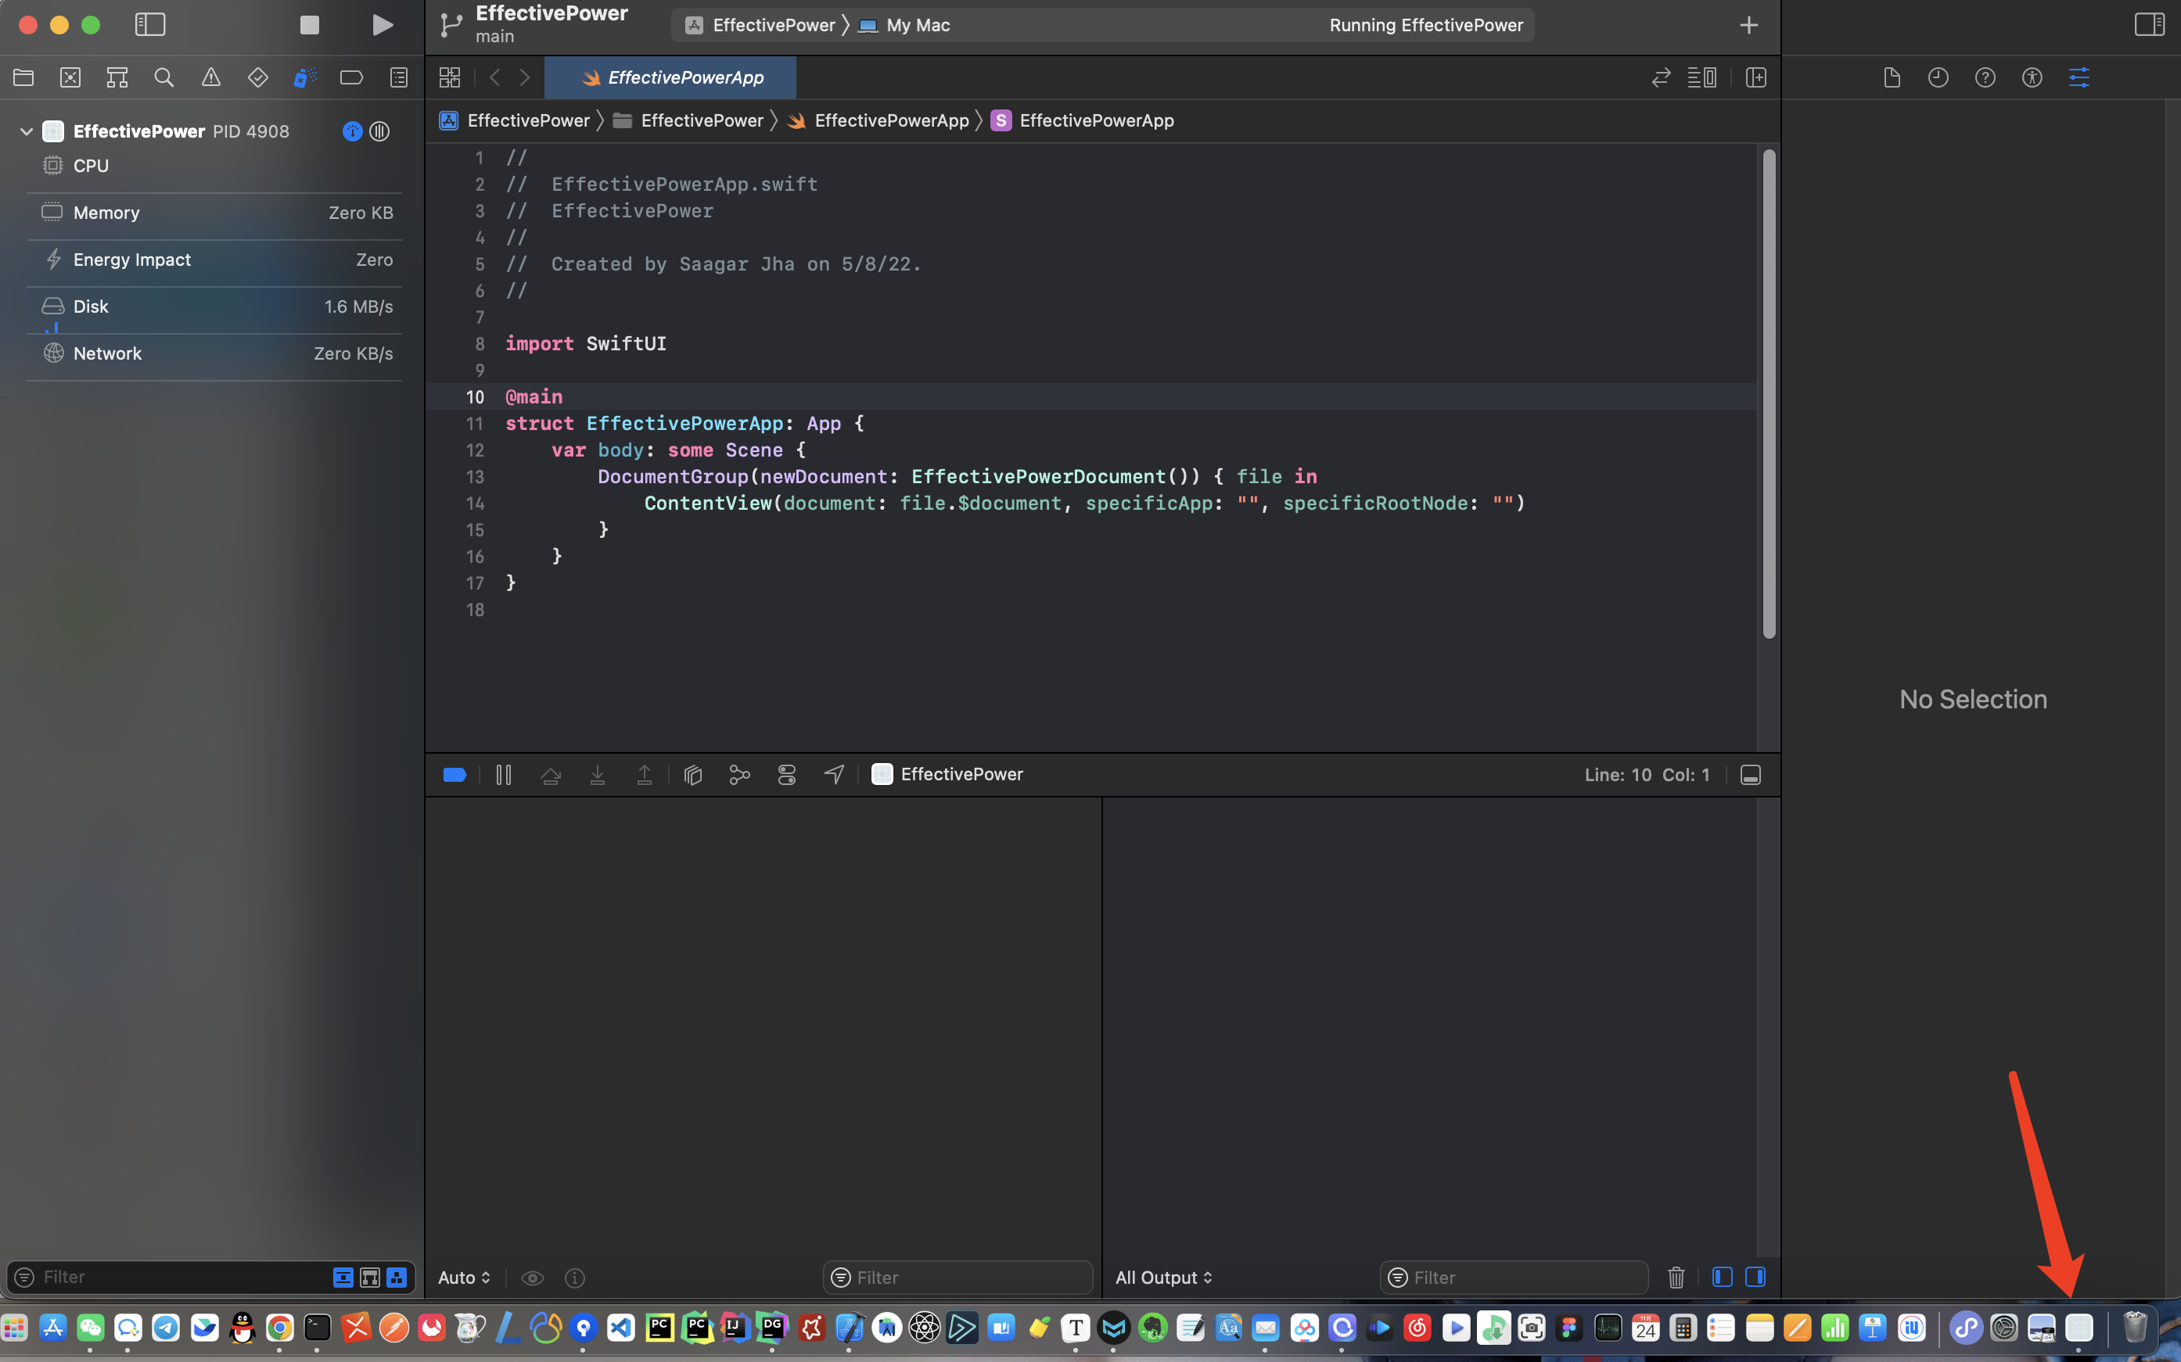Open the All Output dropdown
The height and width of the screenshot is (1362, 2181).
pyautogui.click(x=1163, y=1278)
